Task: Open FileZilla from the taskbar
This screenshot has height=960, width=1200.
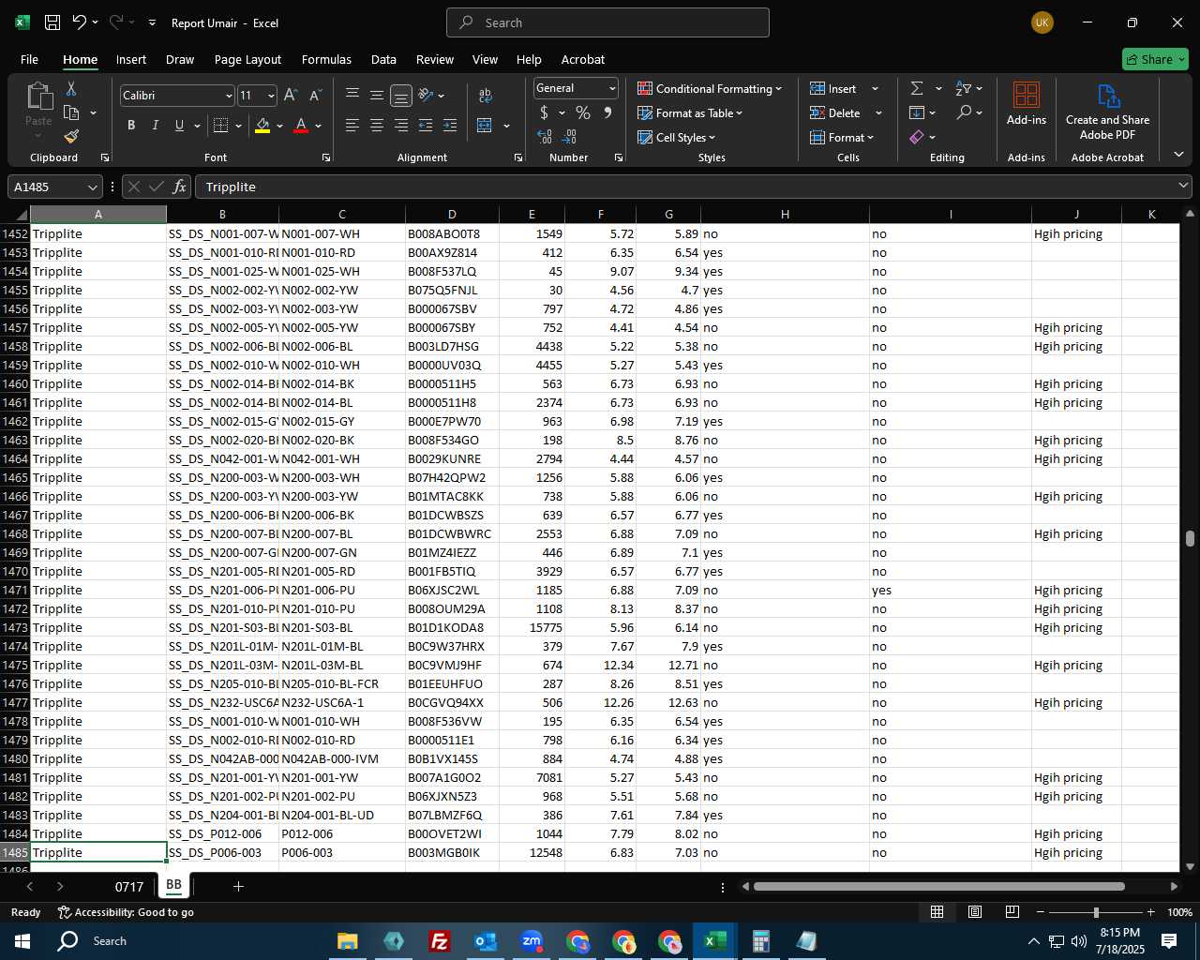Action: [439, 940]
